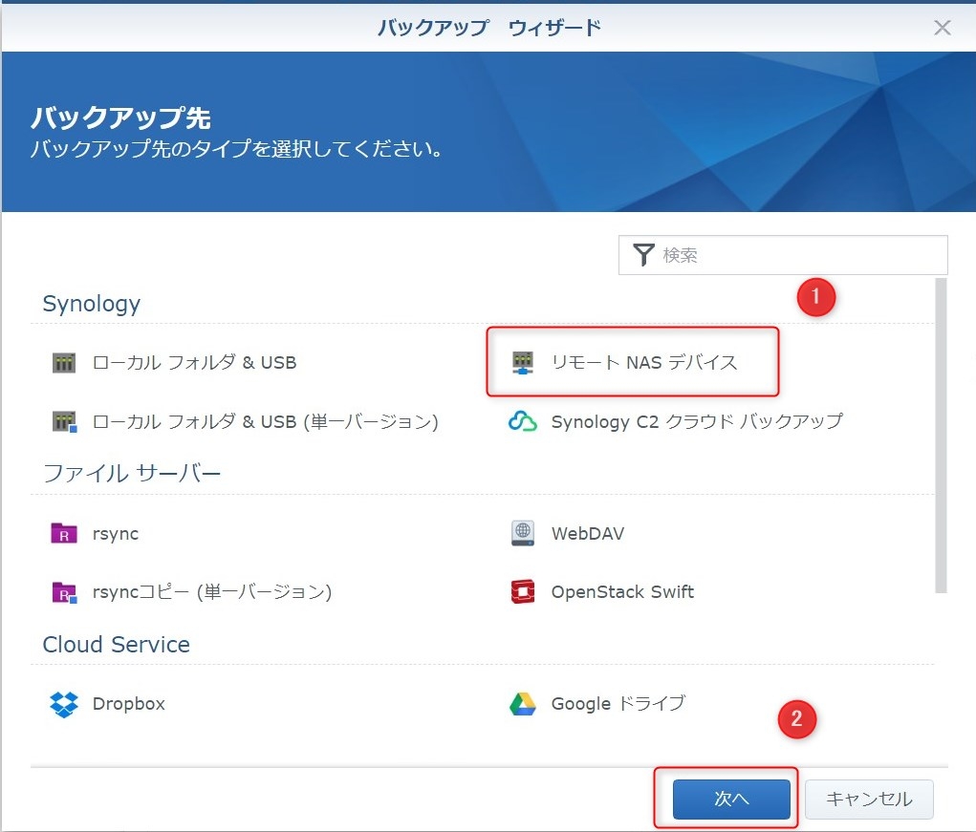The width and height of the screenshot is (976, 832).
Task: Select the Remote NAS Device icon
Action: click(522, 363)
